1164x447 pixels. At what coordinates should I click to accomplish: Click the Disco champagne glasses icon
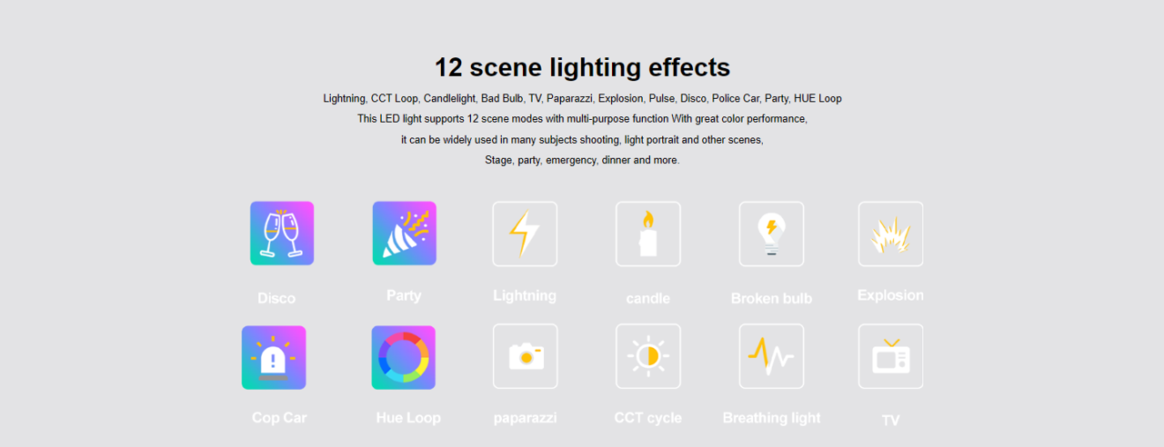[282, 233]
